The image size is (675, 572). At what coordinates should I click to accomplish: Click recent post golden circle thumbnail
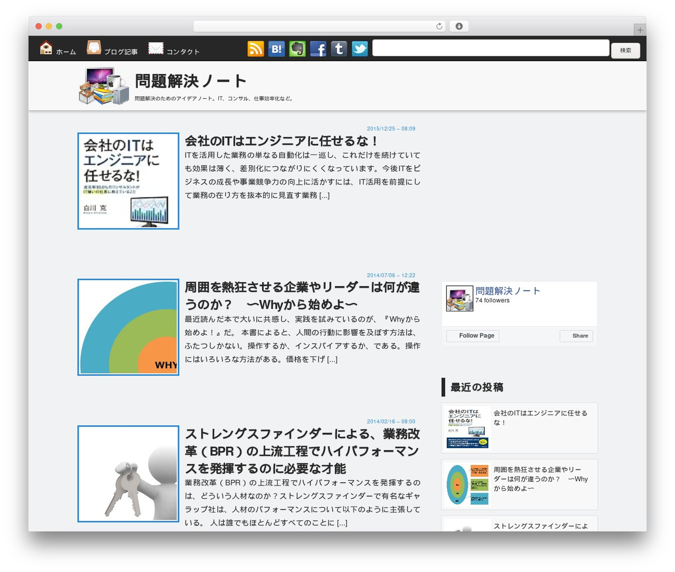[467, 484]
